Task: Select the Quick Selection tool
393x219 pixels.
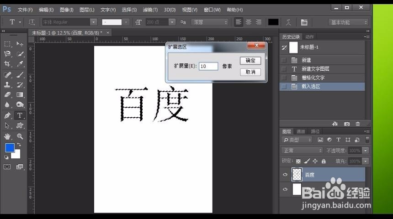Action: (x=20, y=54)
